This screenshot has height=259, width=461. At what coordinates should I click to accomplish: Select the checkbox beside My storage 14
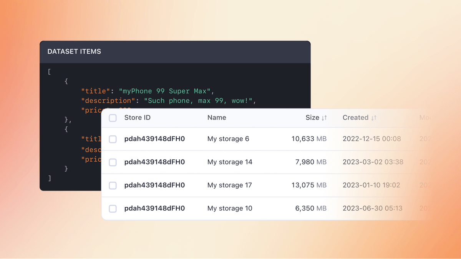[113, 162]
